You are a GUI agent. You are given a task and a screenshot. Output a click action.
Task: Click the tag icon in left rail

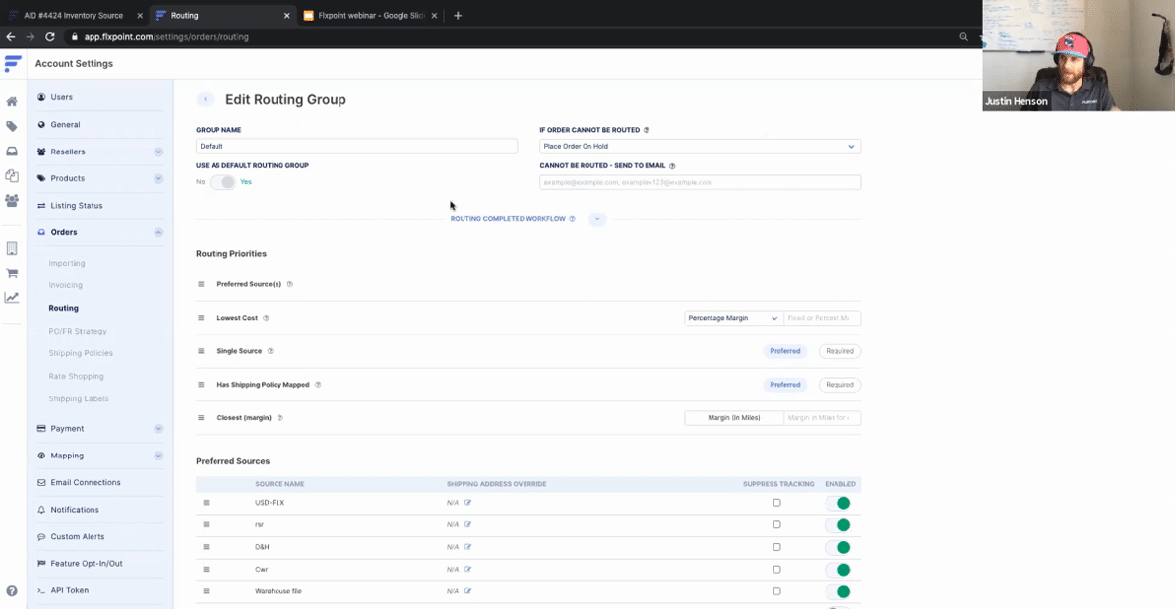(12, 127)
